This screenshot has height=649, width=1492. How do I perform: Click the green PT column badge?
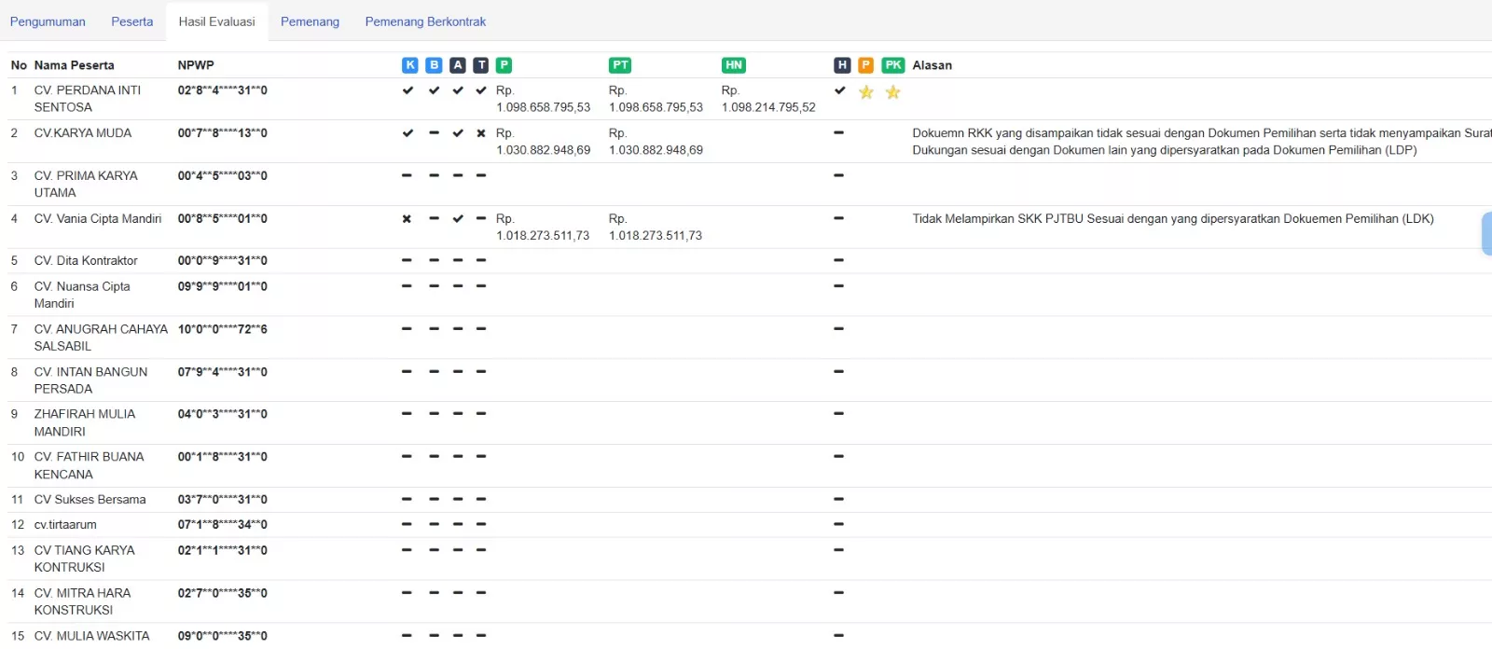(x=620, y=65)
